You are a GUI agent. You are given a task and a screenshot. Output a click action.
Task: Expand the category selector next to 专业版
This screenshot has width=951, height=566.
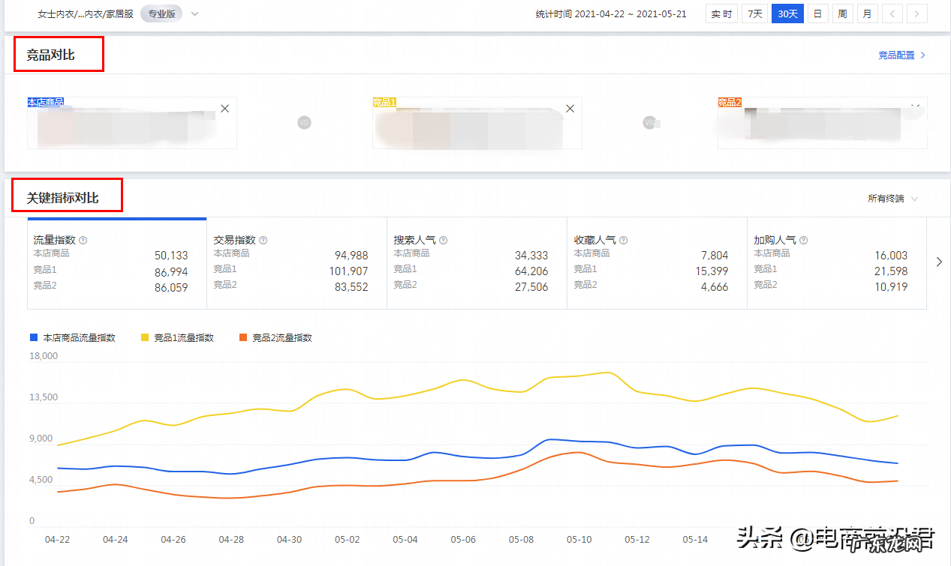[x=194, y=13]
